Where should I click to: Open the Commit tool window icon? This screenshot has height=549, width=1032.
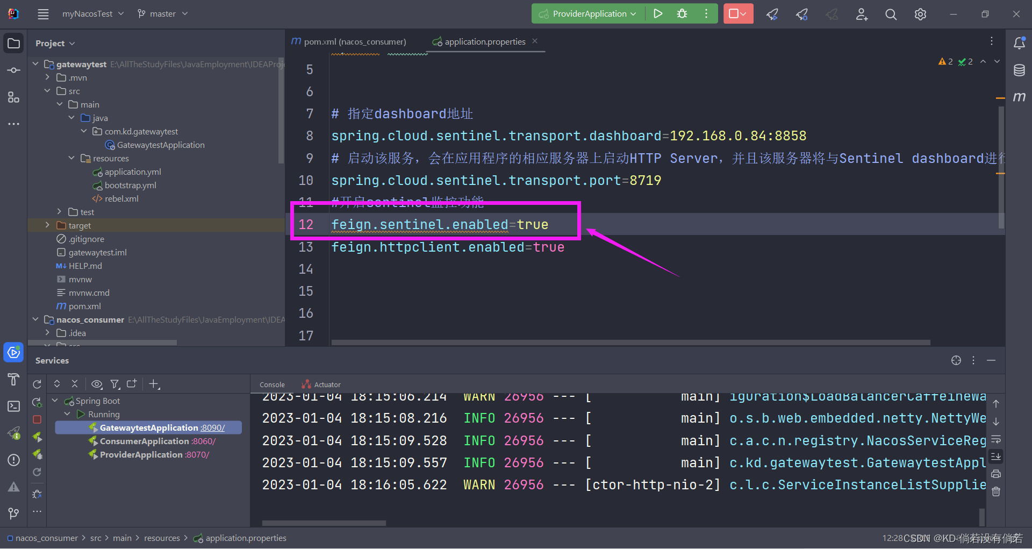click(14, 70)
